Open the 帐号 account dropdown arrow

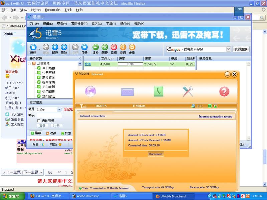[x=59, y=110]
